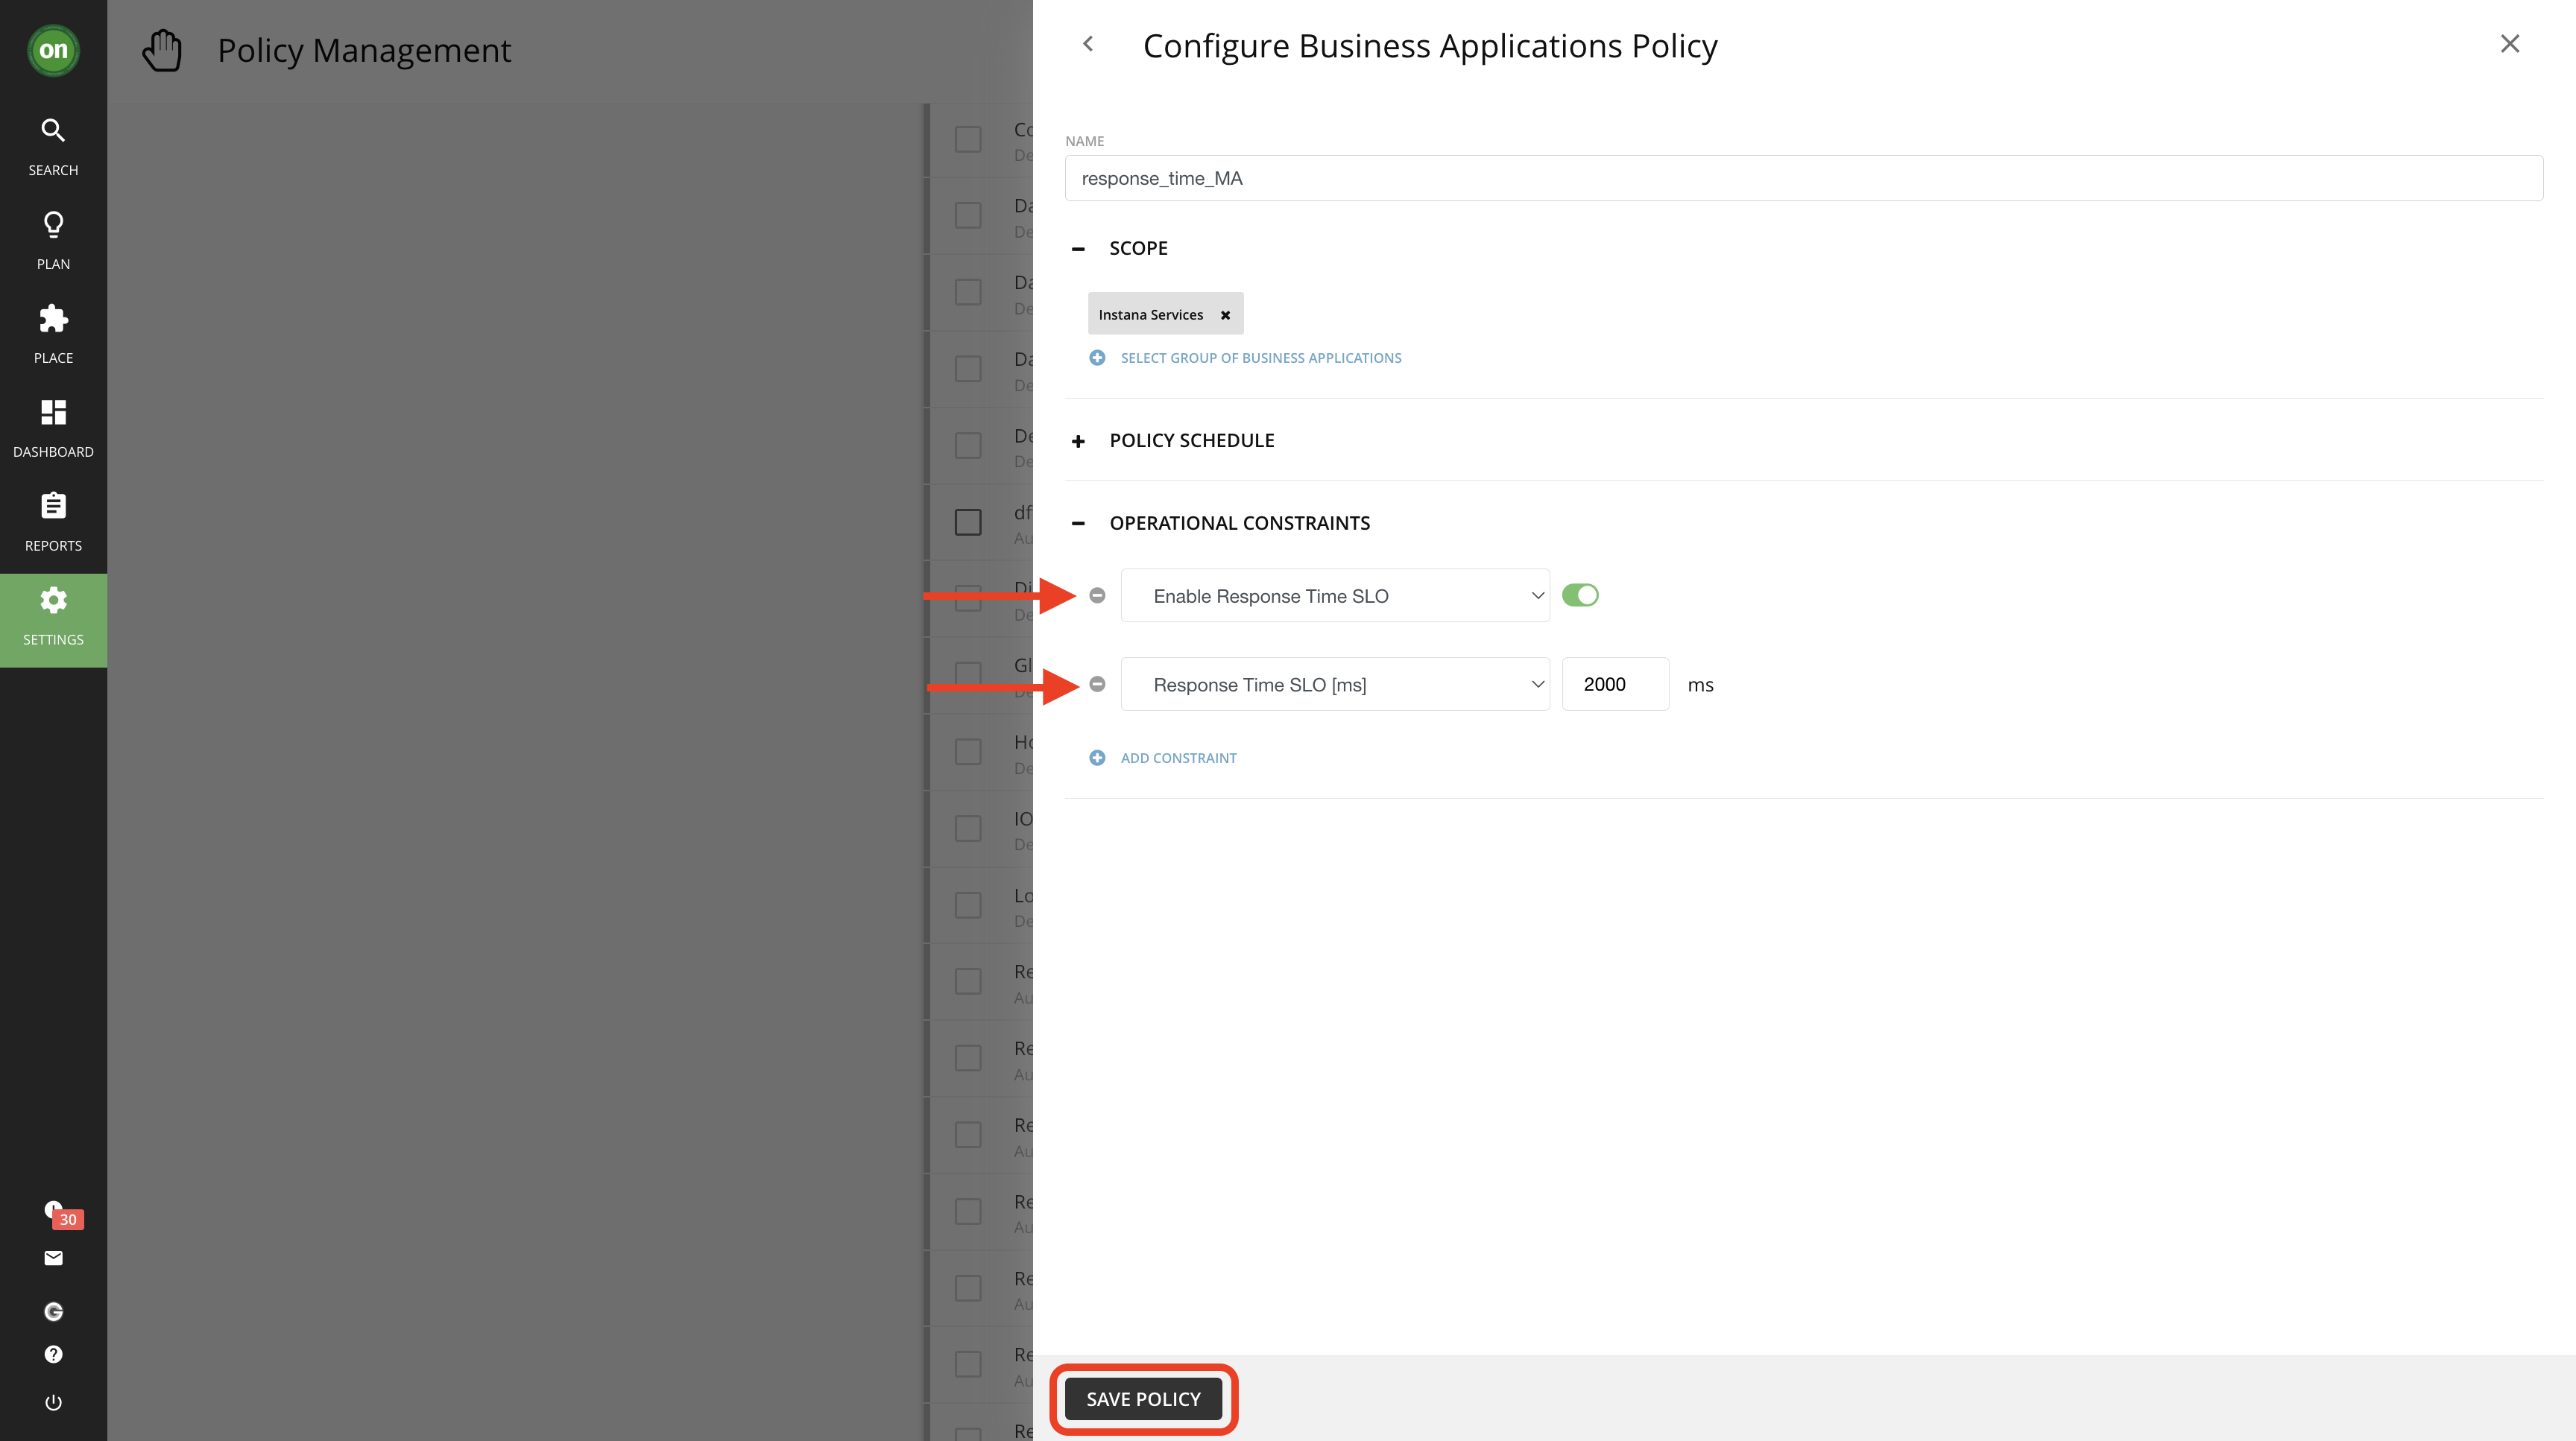Remove Instana Services scope tag
This screenshot has width=2576, height=1441.
[x=1225, y=314]
